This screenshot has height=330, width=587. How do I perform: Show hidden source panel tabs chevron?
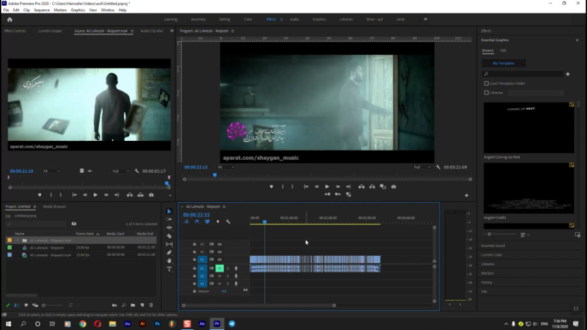tap(172, 31)
